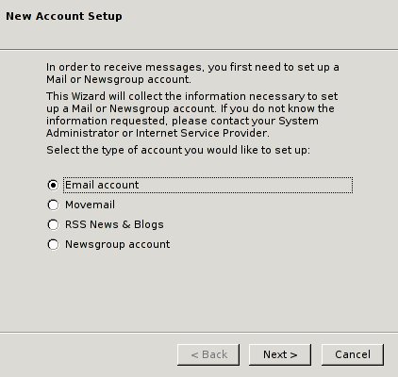Click the dotted focus box around Email account

click(x=207, y=185)
